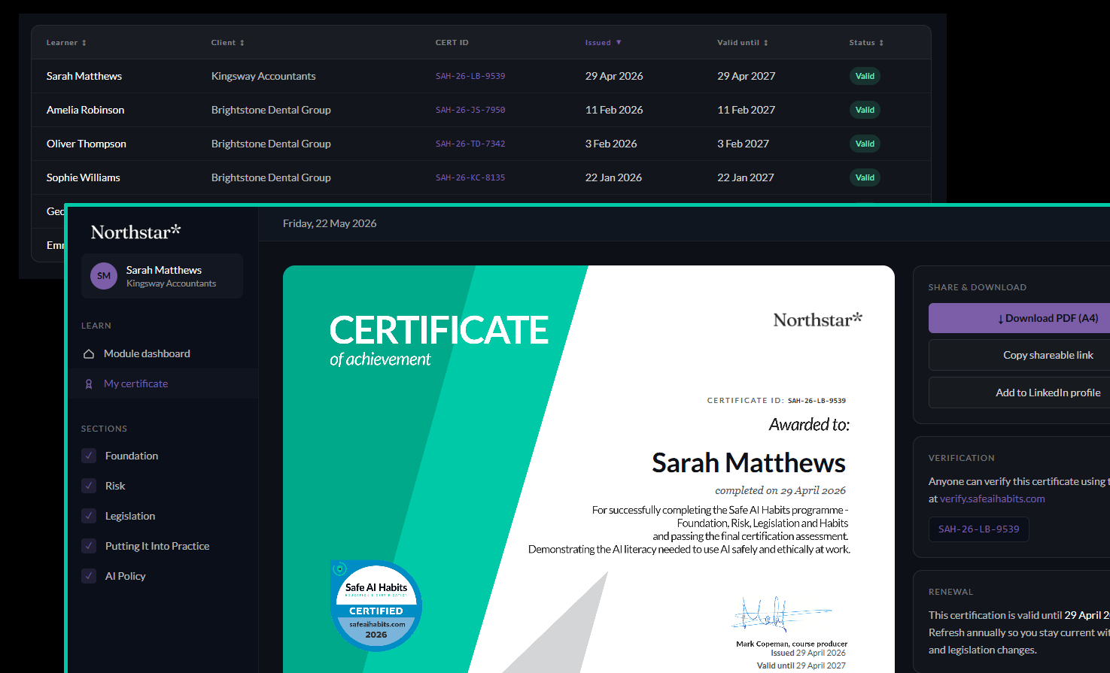Click Sophie Williams in the learner table
The width and height of the screenshot is (1110, 673).
pos(84,177)
